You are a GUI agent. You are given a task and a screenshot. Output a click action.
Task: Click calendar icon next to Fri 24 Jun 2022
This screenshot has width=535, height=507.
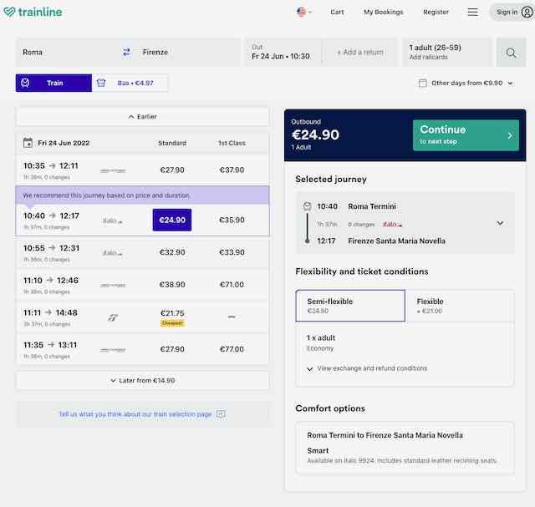pyautogui.click(x=28, y=143)
